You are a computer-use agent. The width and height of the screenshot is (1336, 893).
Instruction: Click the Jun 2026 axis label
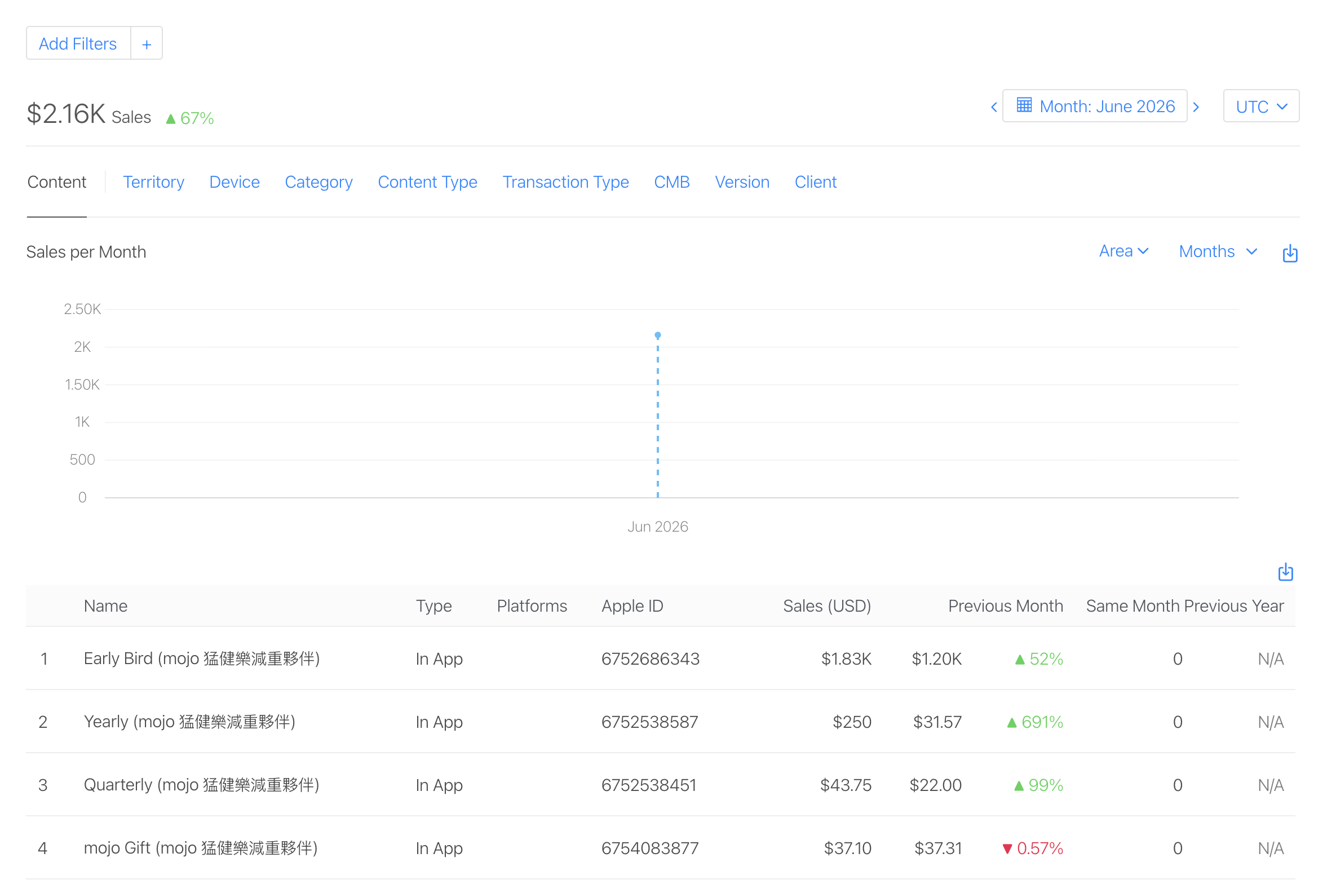pos(658,527)
